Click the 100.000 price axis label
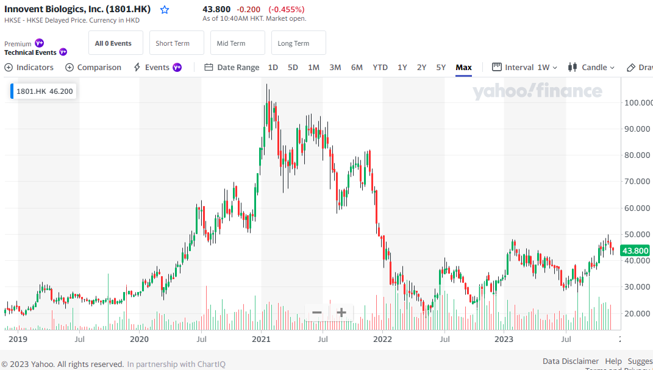Image resolution: width=653 pixels, height=370 pixels. (638, 103)
